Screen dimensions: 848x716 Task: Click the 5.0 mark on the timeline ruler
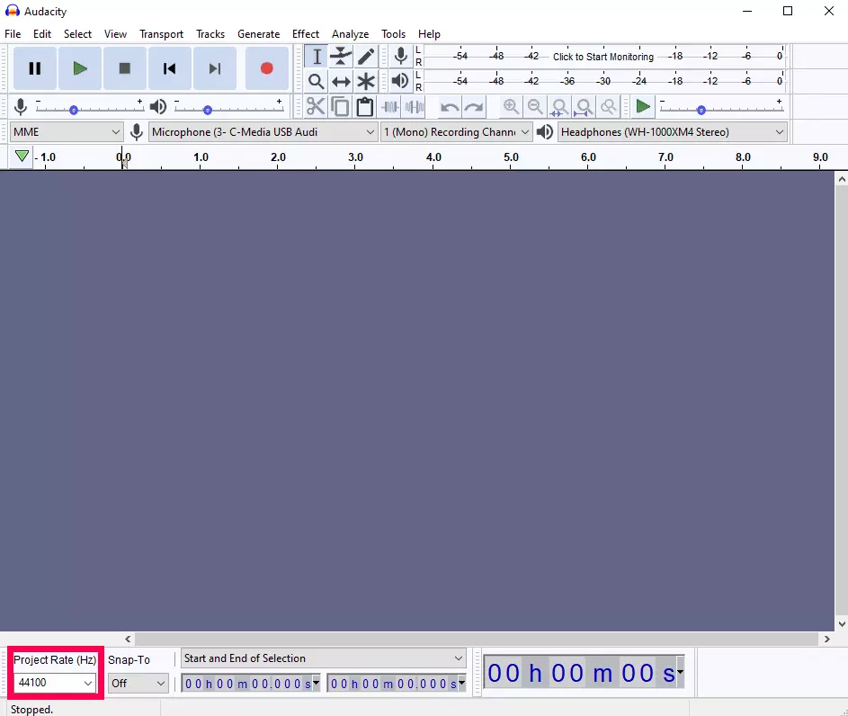511,157
